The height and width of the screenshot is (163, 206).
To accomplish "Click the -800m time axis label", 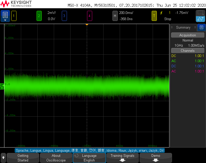I will pyautogui.click(x=21, y=146).
